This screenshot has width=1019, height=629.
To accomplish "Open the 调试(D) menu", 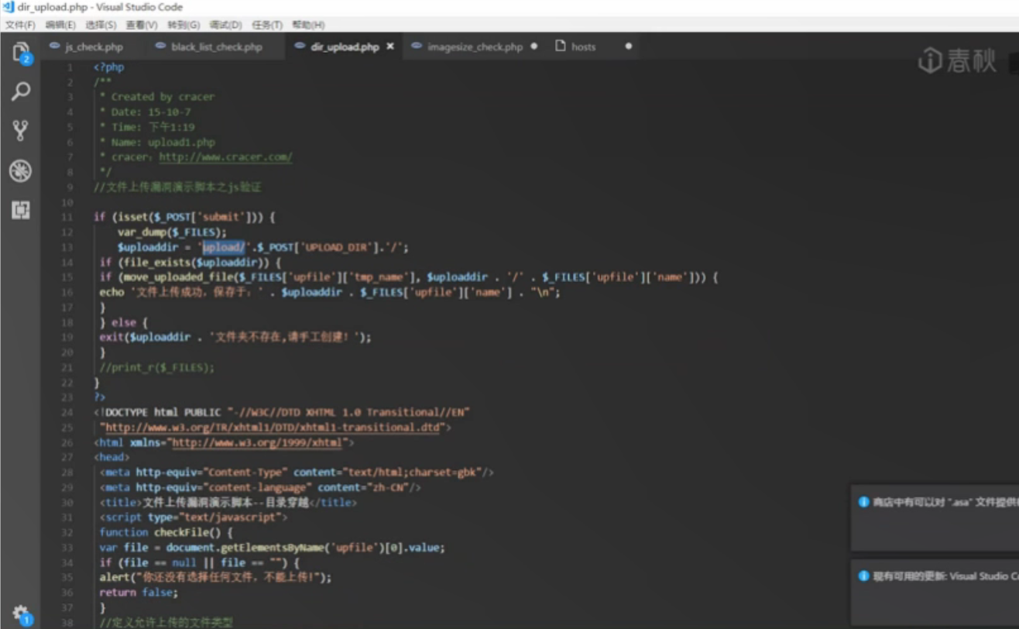I will pyautogui.click(x=225, y=25).
